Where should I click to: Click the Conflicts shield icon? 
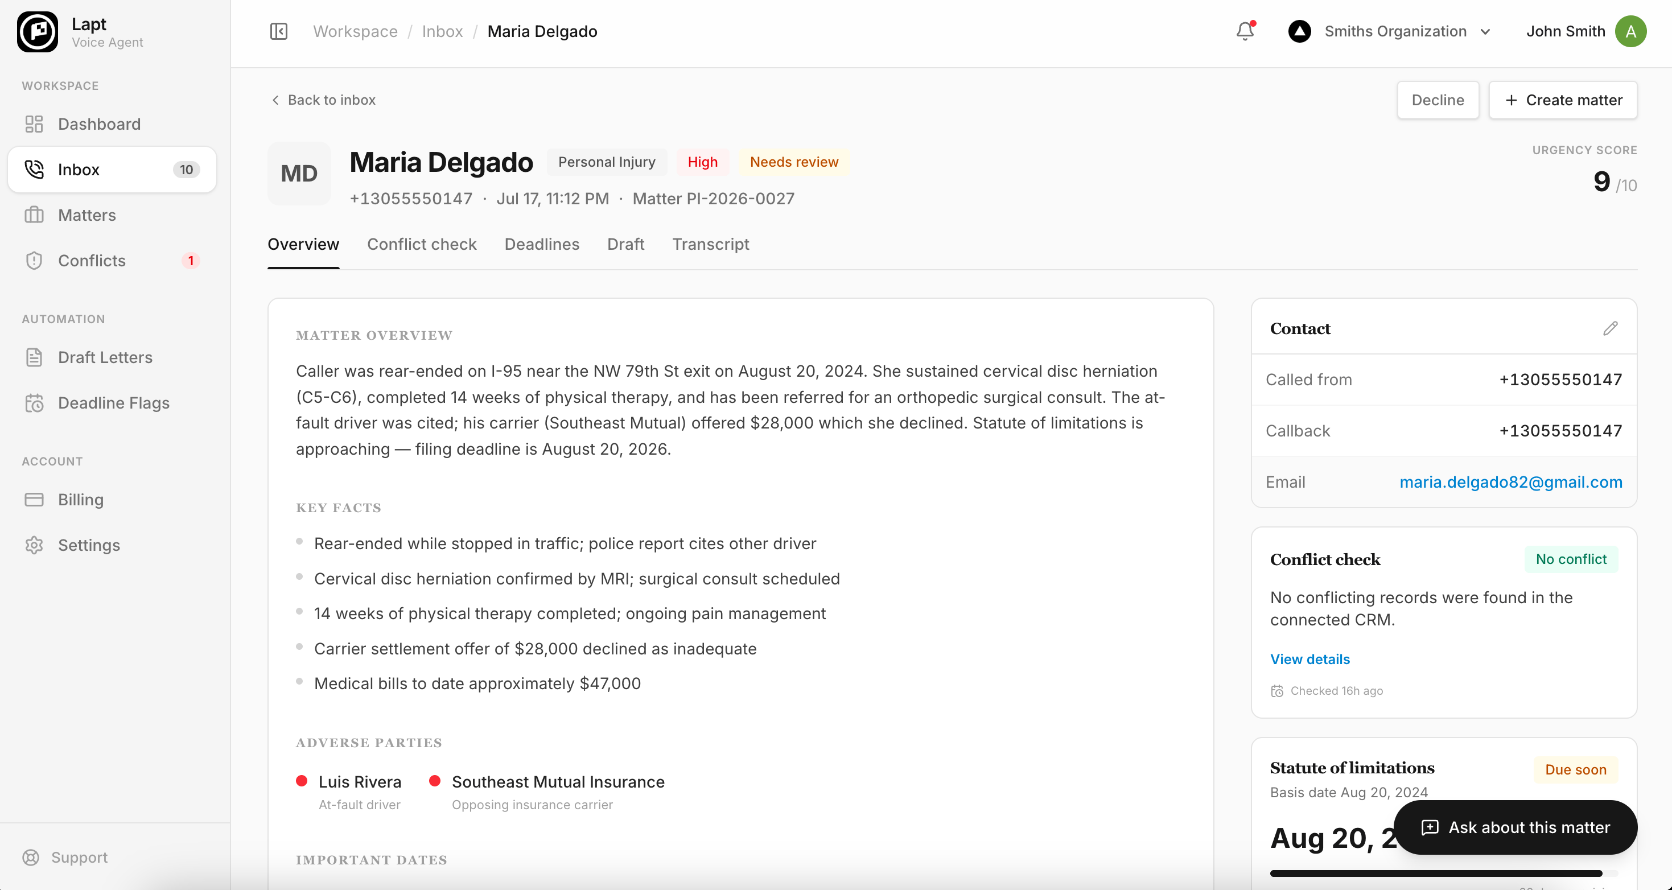tap(34, 260)
